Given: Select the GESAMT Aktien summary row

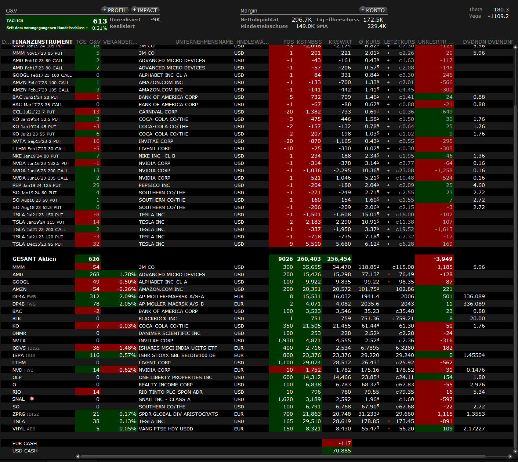Looking at the screenshot, I should coord(34,259).
